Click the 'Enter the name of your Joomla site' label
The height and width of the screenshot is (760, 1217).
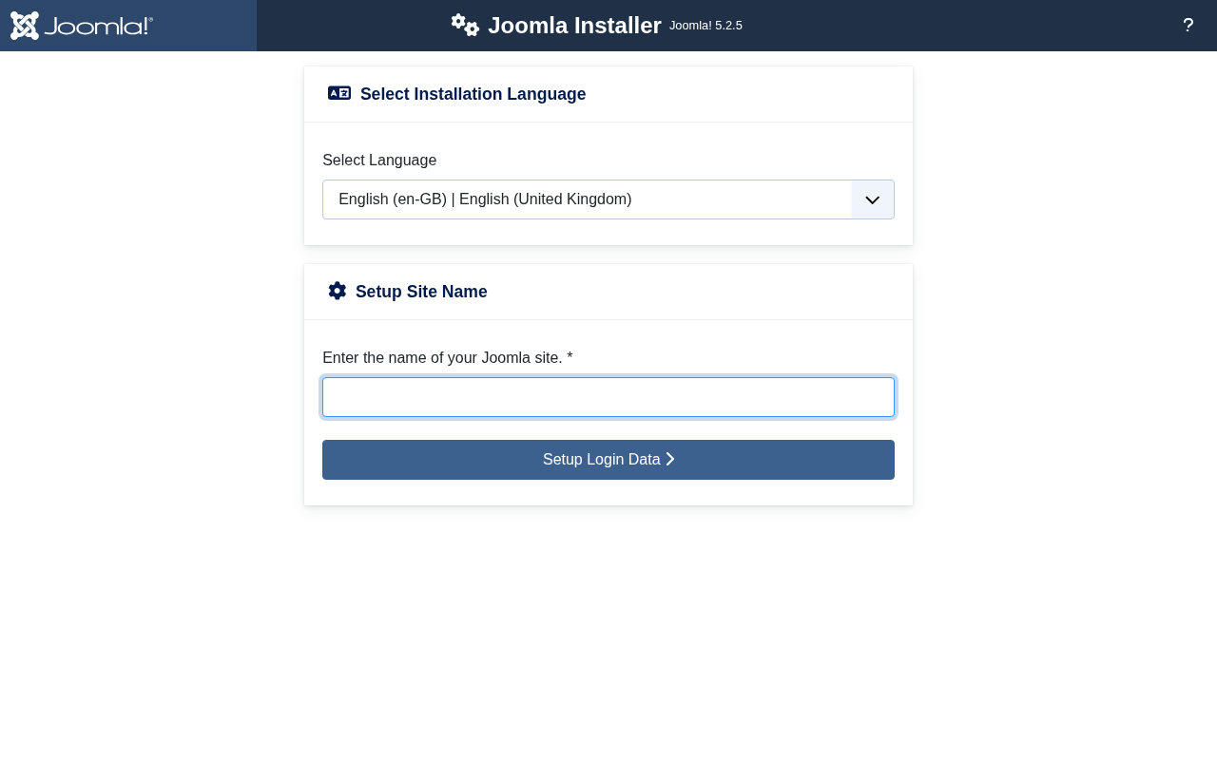(442, 358)
